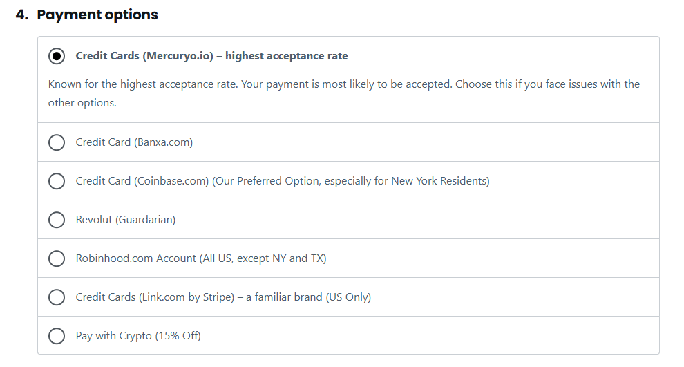Choose the Banxa.com credit card radio button

pos(57,142)
